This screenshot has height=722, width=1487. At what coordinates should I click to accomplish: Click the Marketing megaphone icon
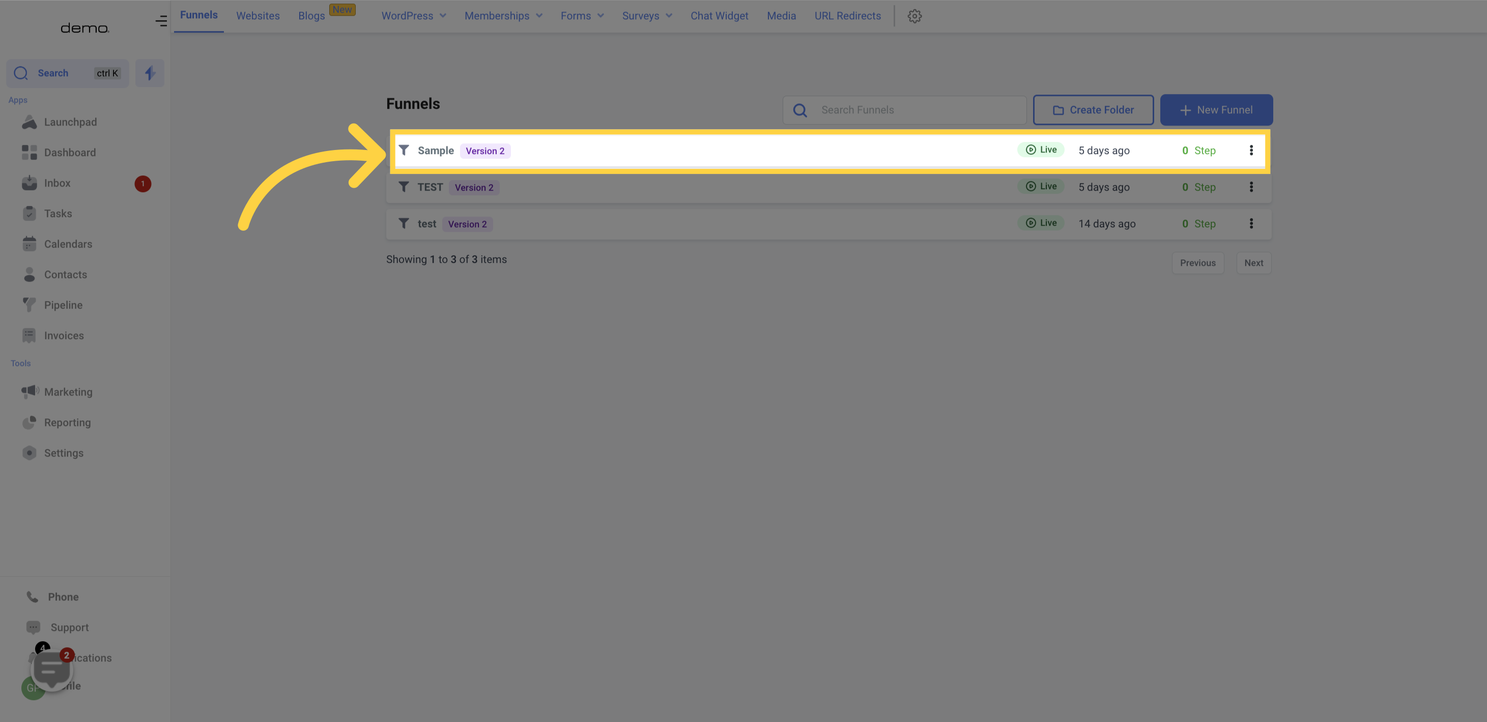(30, 392)
